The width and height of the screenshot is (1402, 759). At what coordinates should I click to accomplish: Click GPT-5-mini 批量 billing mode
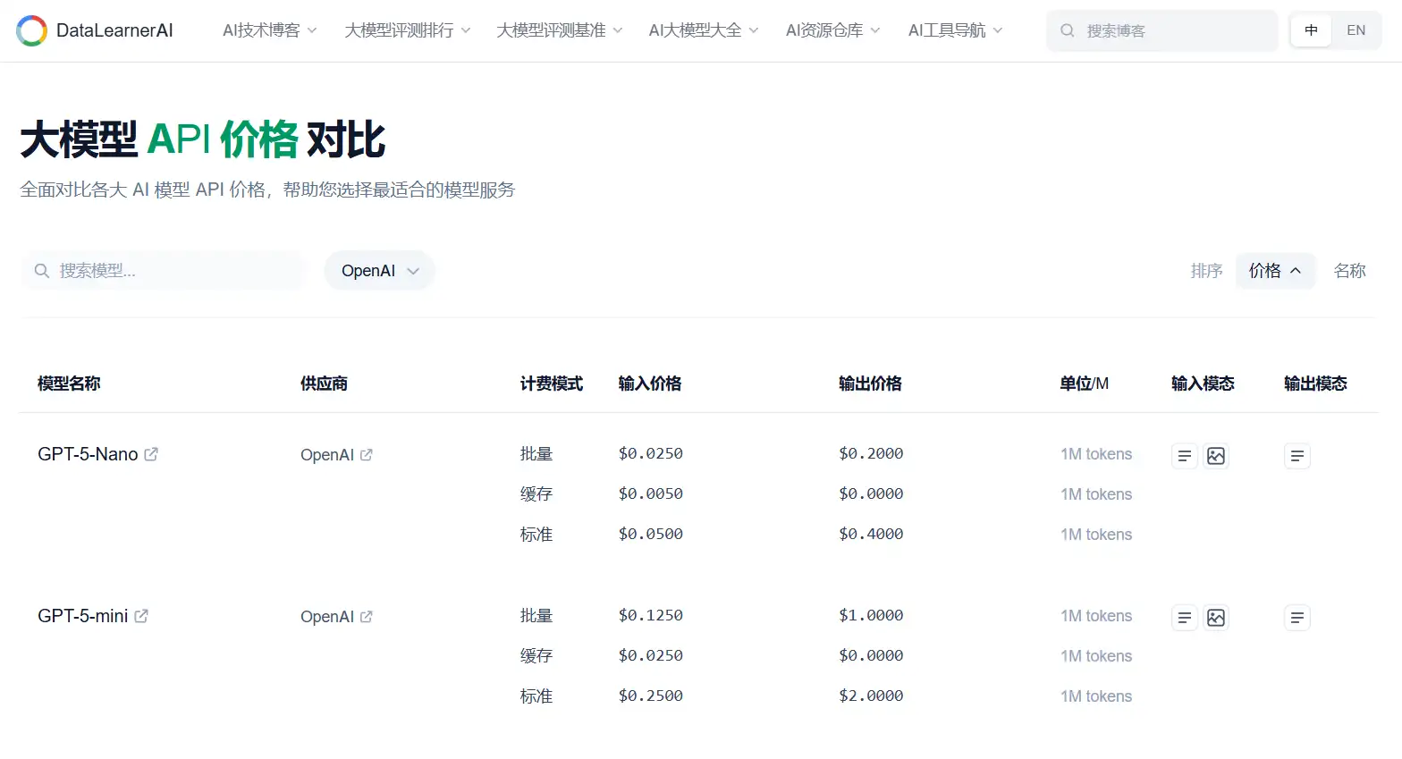point(536,616)
